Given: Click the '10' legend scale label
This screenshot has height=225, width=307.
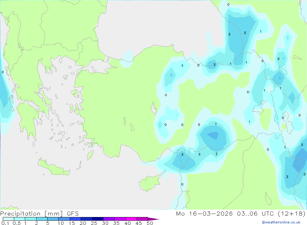Looking at the screenshot, I should point(61,223).
